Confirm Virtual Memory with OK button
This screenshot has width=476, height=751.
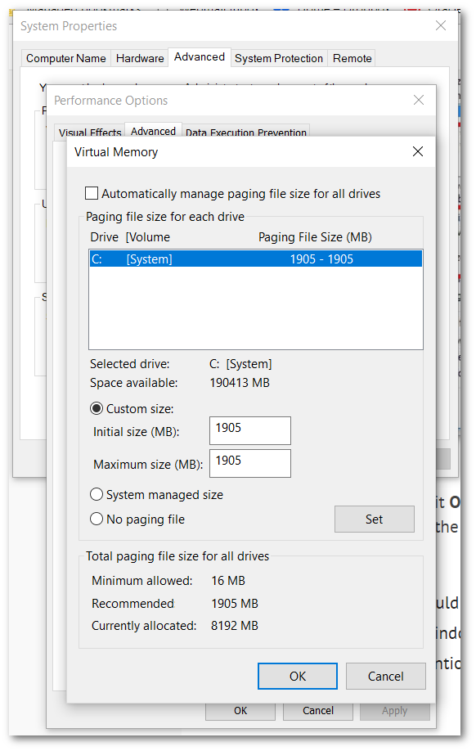(x=298, y=676)
